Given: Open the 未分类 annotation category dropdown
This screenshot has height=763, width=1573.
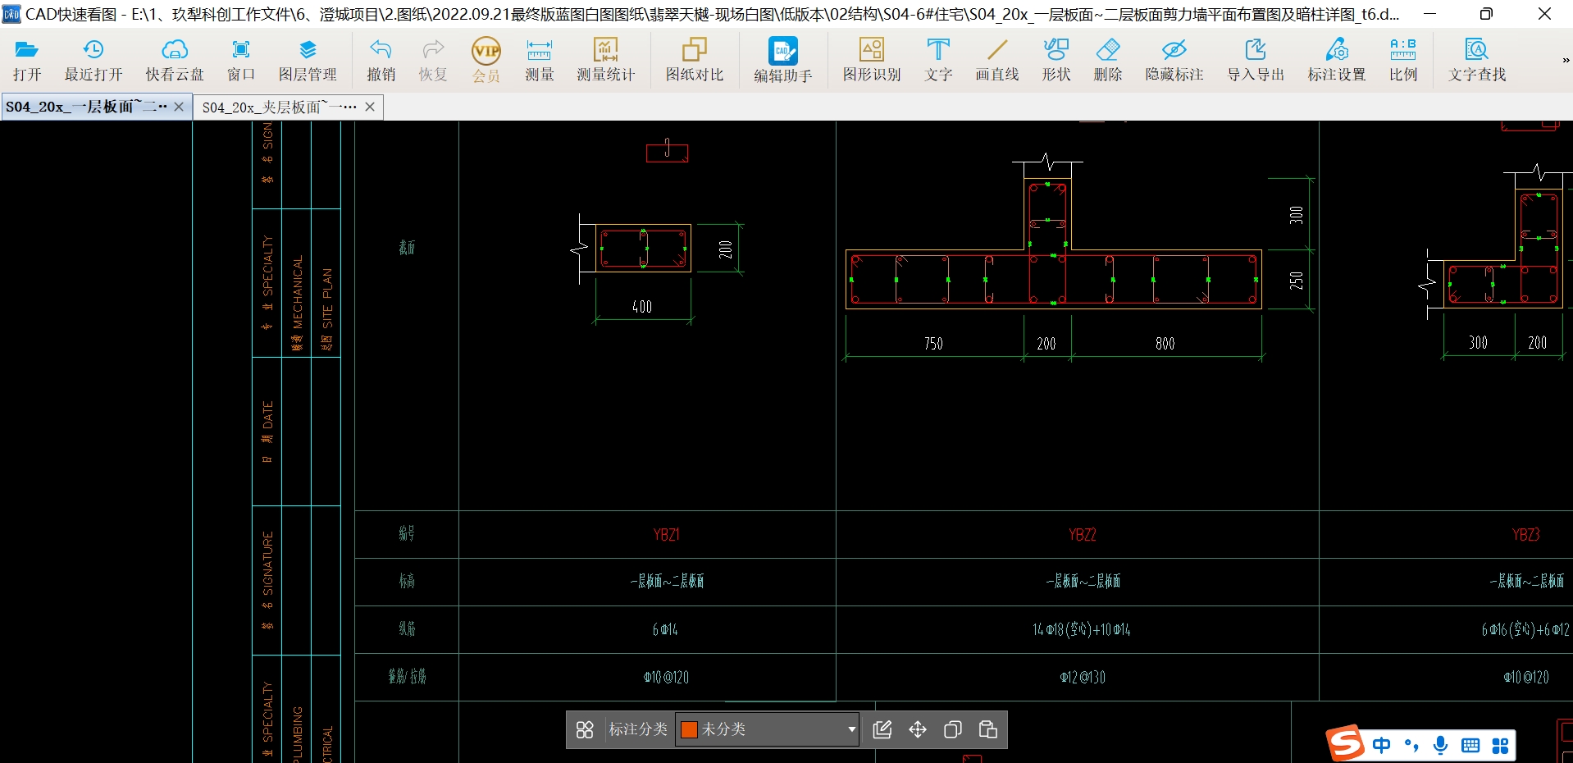Looking at the screenshot, I should tap(768, 729).
